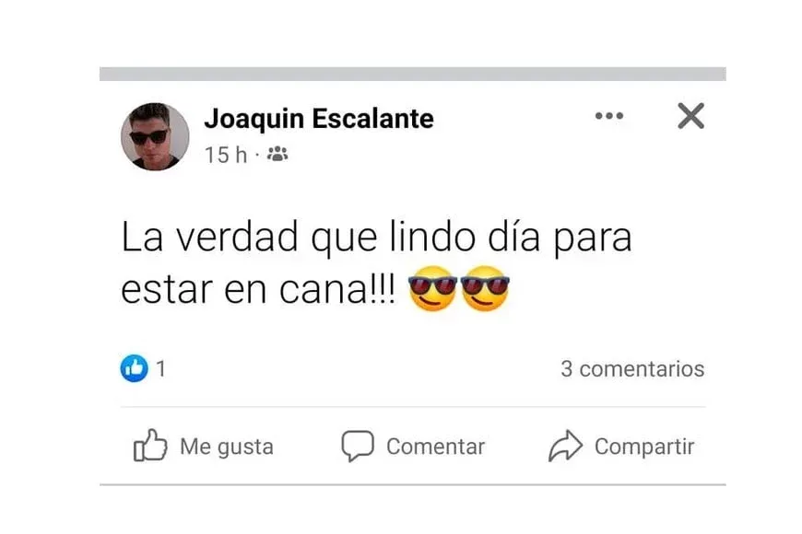This screenshot has height=534, width=802.
Task: Click the speech bubble comment icon
Action: [x=358, y=447]
